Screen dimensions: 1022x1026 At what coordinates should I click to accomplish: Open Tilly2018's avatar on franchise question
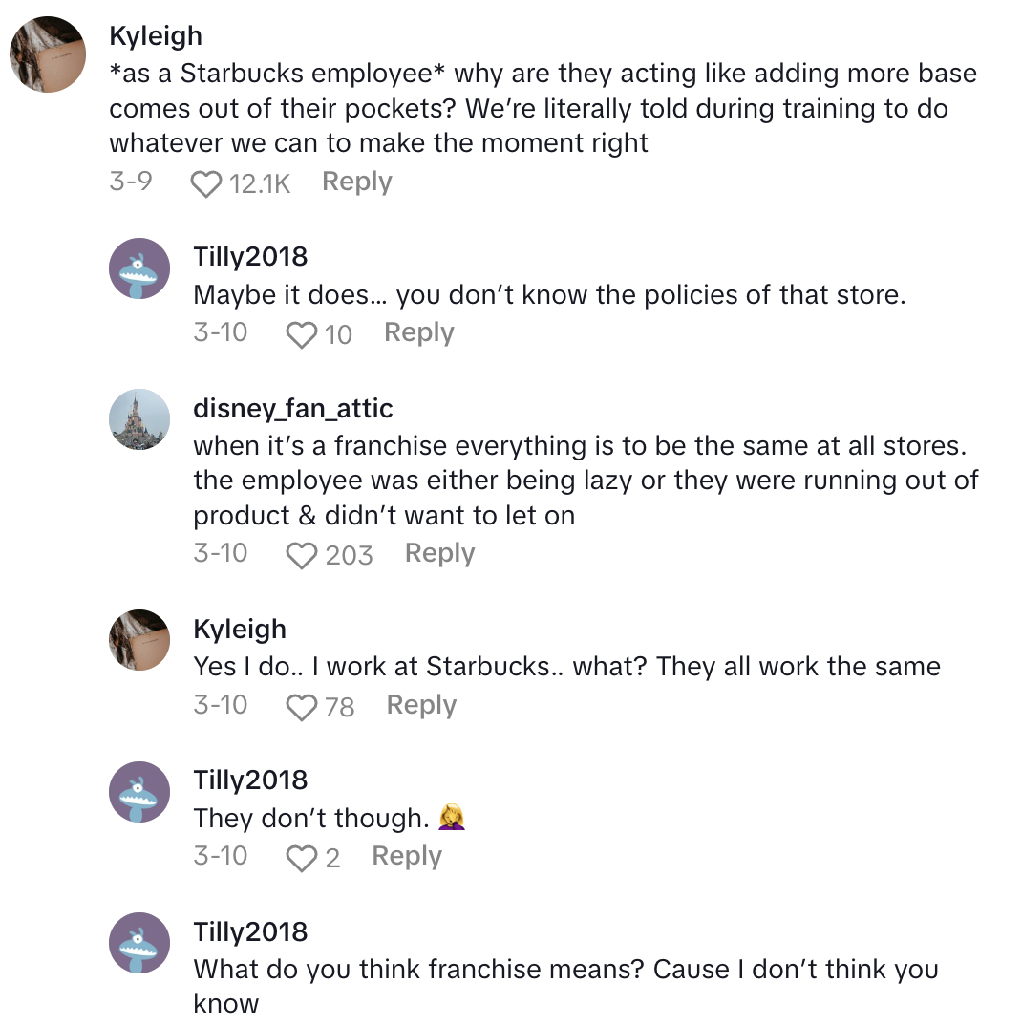(139, 943)
